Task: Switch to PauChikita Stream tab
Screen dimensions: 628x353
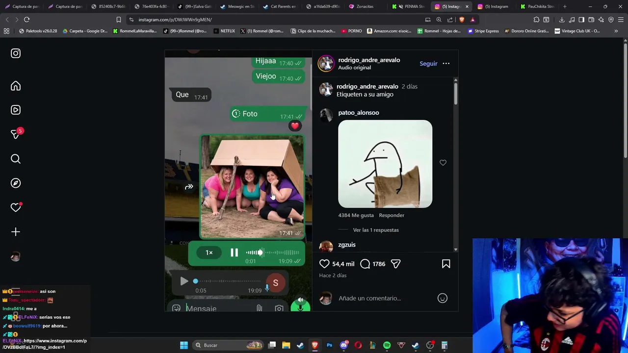Action: pyautogui.click(x=537, y=6)
